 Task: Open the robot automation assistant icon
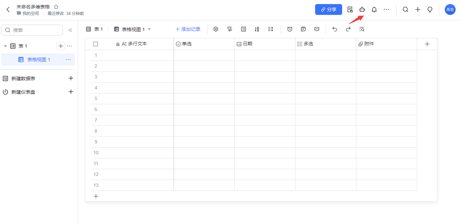(x=362, y=9)
